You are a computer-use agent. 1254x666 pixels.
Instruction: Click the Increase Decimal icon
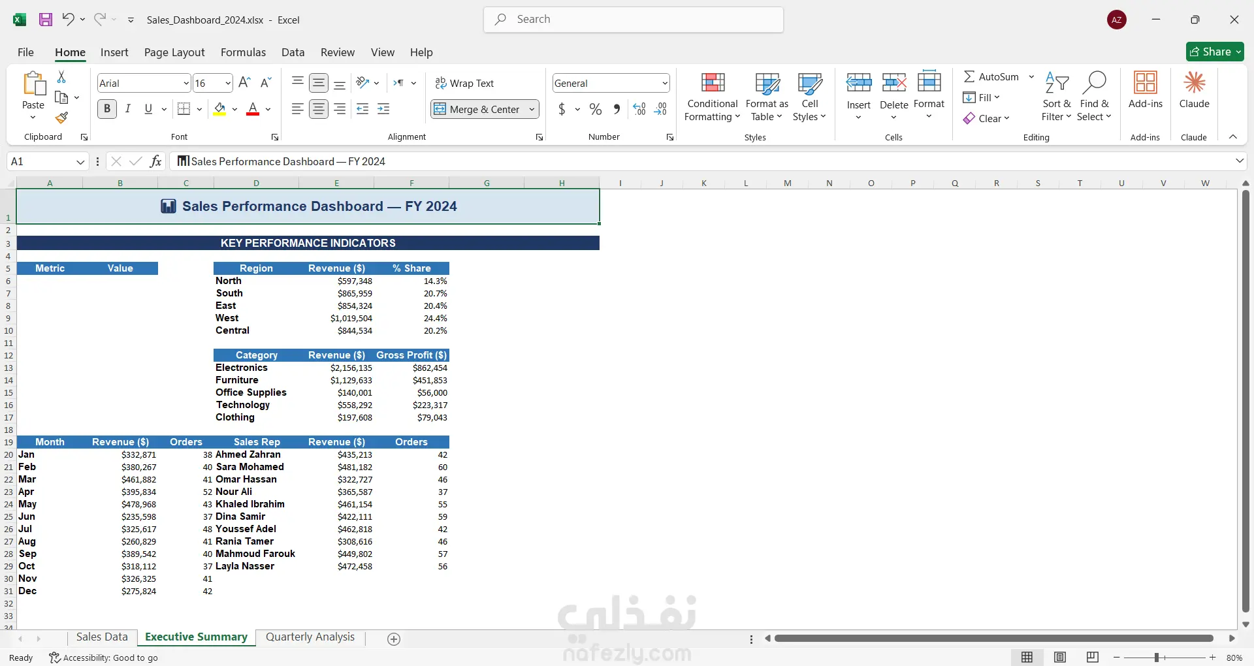point(639,109)
